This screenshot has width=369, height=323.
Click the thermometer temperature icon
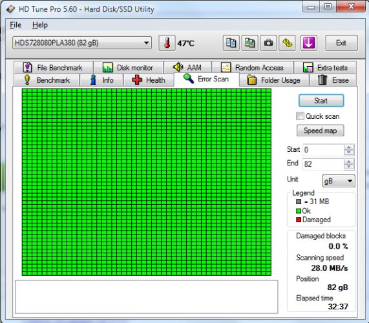(167, 43)
